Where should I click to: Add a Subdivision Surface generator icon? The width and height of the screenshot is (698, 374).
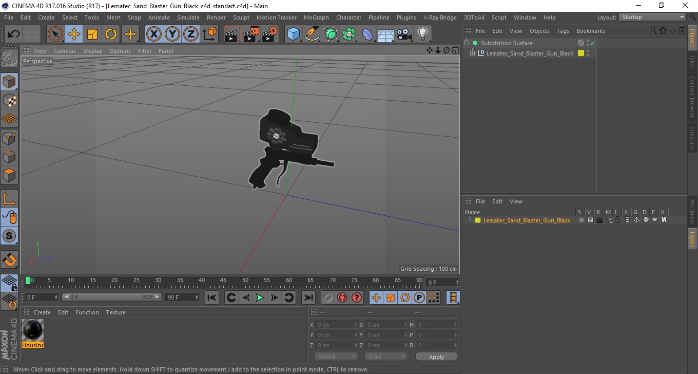[331, 34]
